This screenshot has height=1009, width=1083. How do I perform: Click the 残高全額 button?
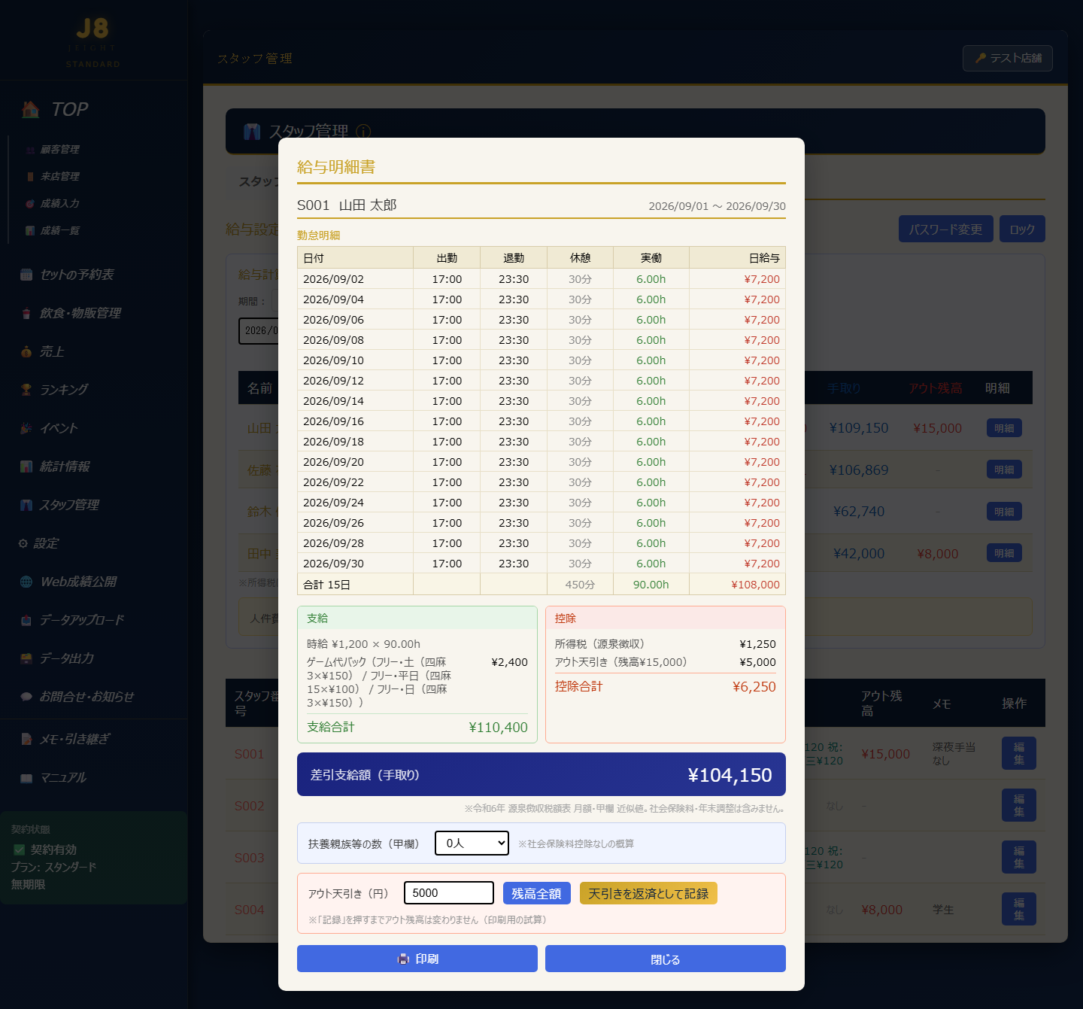pos(537,893)
